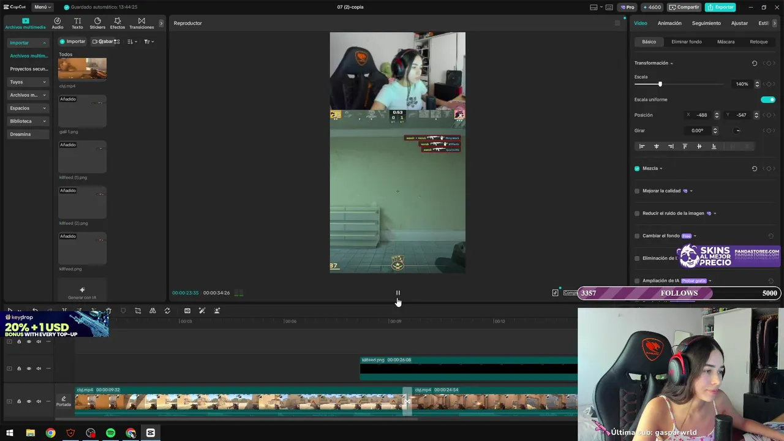Align clip vertically centered

[699, 146]
